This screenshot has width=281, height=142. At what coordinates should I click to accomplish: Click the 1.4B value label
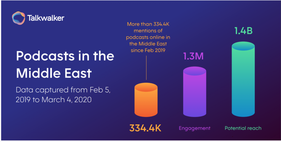click(243, 31)
